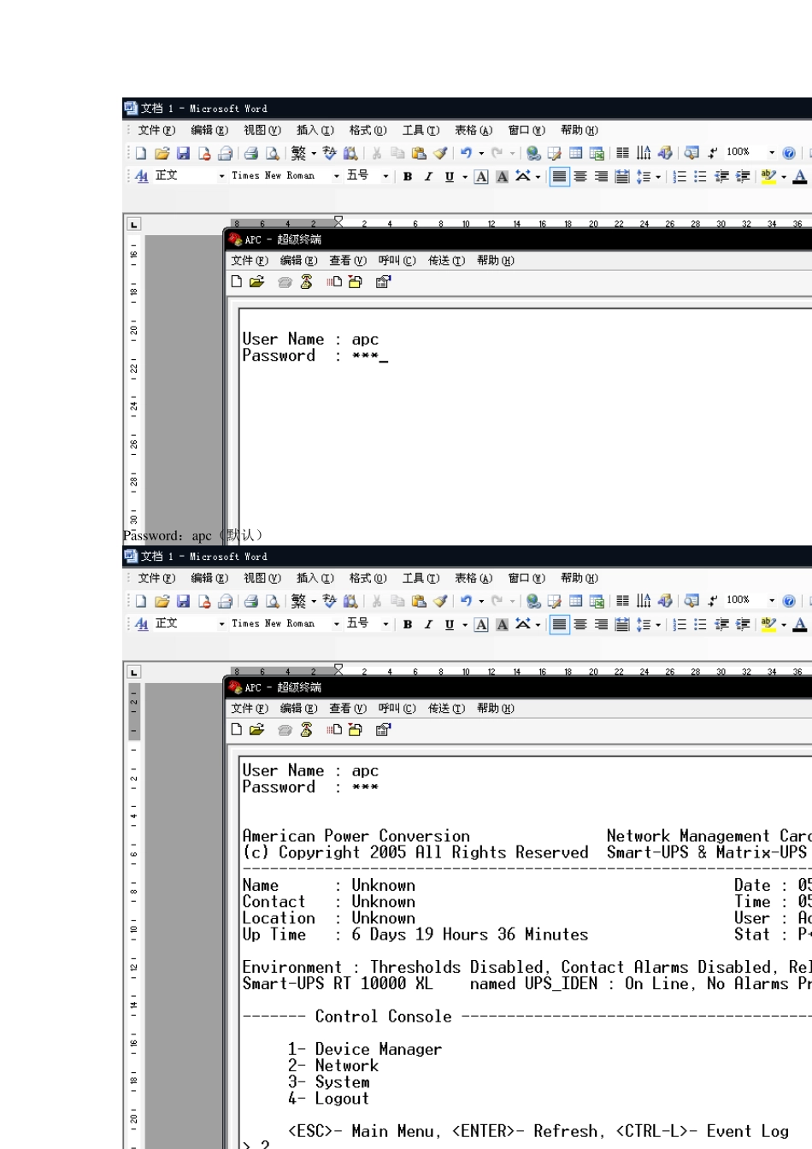The image size is (812, 1149).
Task: Open 文件(F) menu in upper Word window
Action: 156,131
